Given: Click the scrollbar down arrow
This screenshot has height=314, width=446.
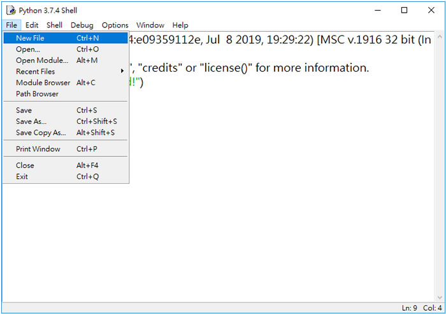Looking at the screenshot, I should click(440, 297).
